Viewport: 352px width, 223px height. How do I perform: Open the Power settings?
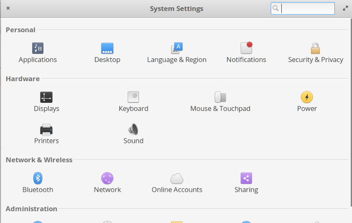tap(307, 97)
